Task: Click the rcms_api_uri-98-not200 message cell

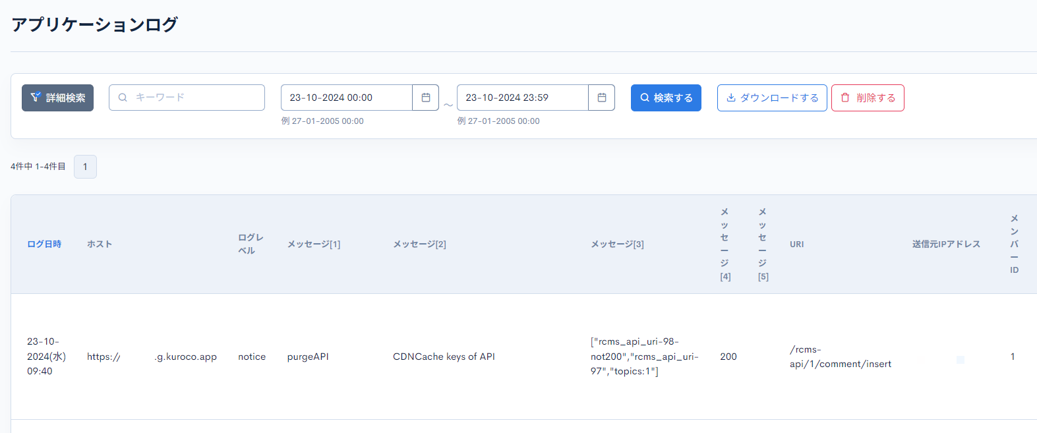Action: point(644,357)
